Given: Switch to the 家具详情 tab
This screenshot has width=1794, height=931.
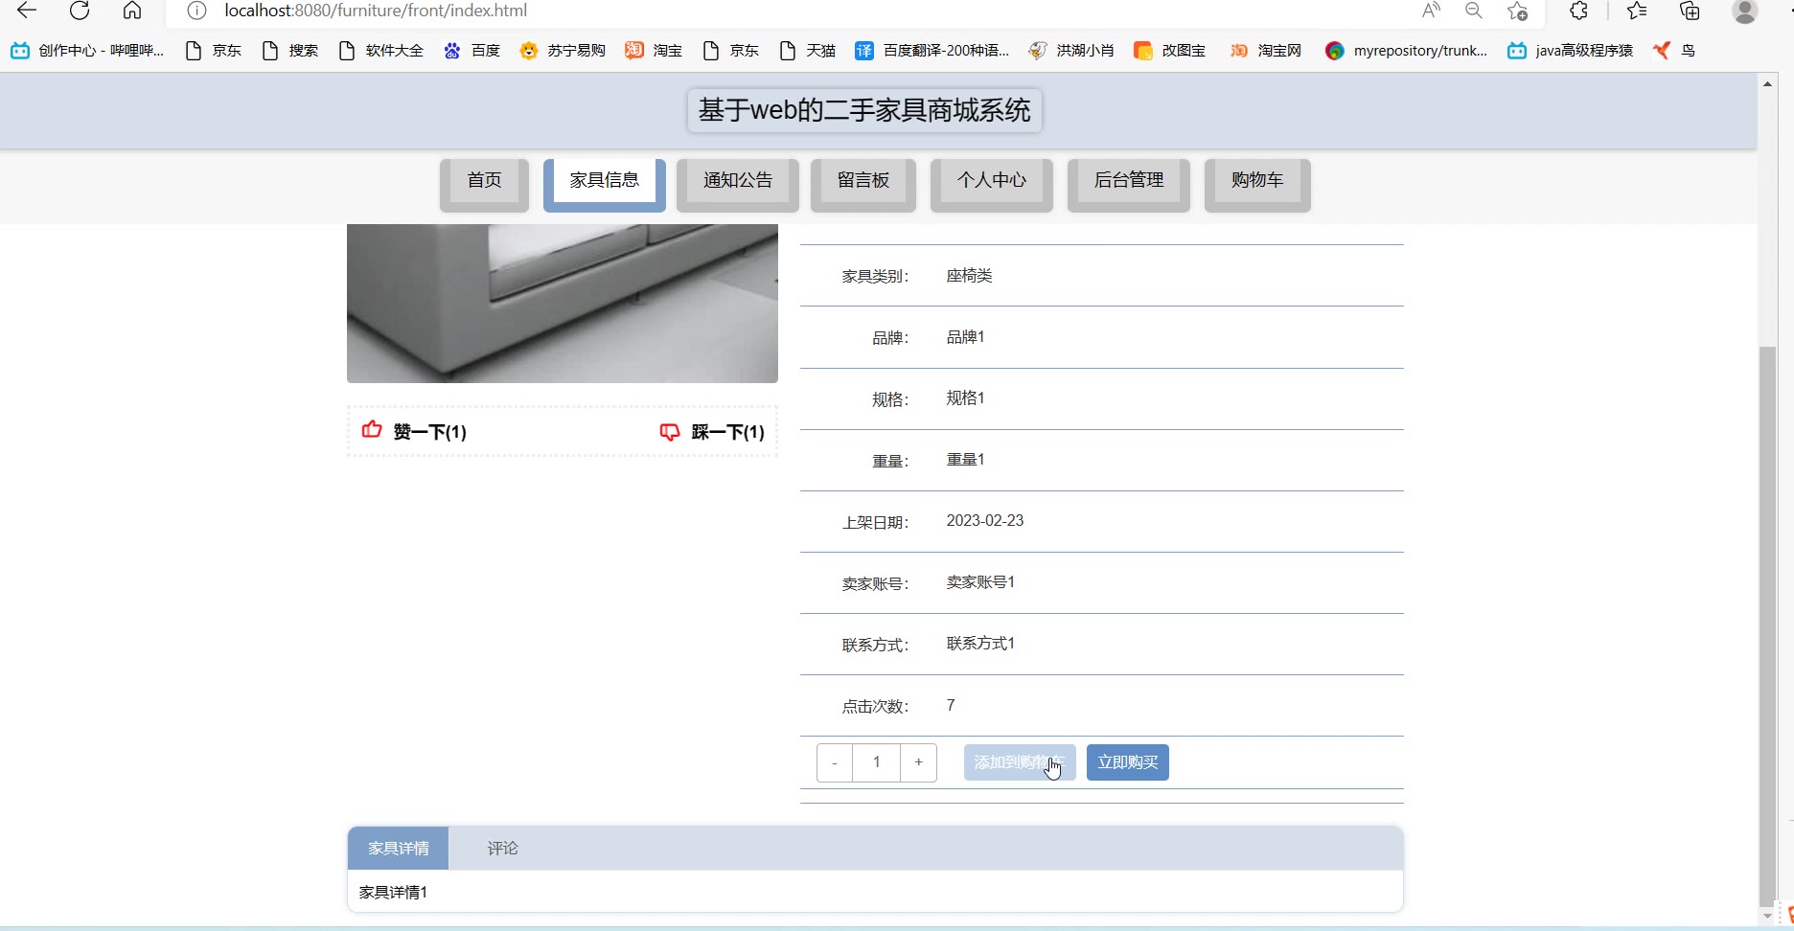Looking at the screenshot, I should 399,849.
